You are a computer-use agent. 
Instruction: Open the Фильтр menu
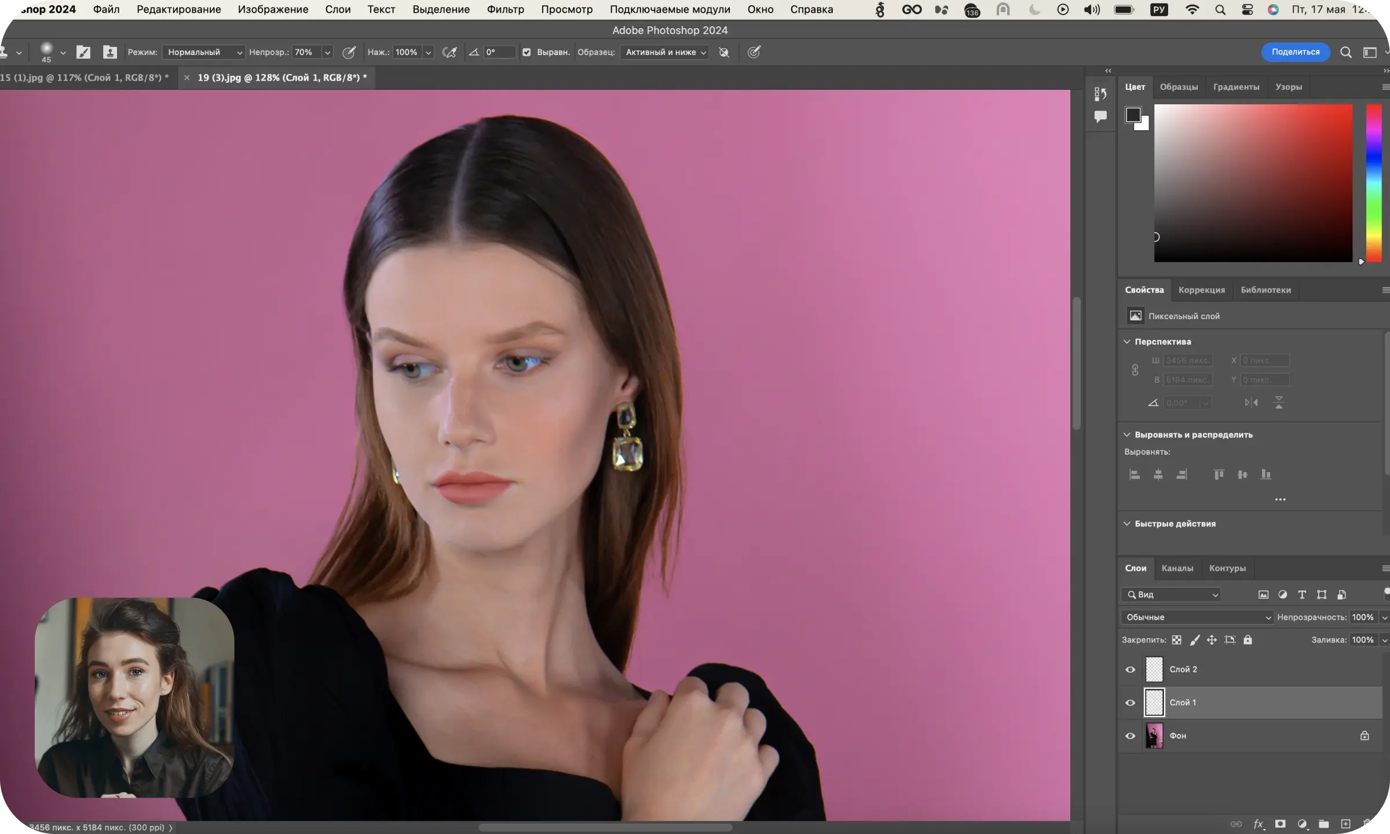point(505,9)
